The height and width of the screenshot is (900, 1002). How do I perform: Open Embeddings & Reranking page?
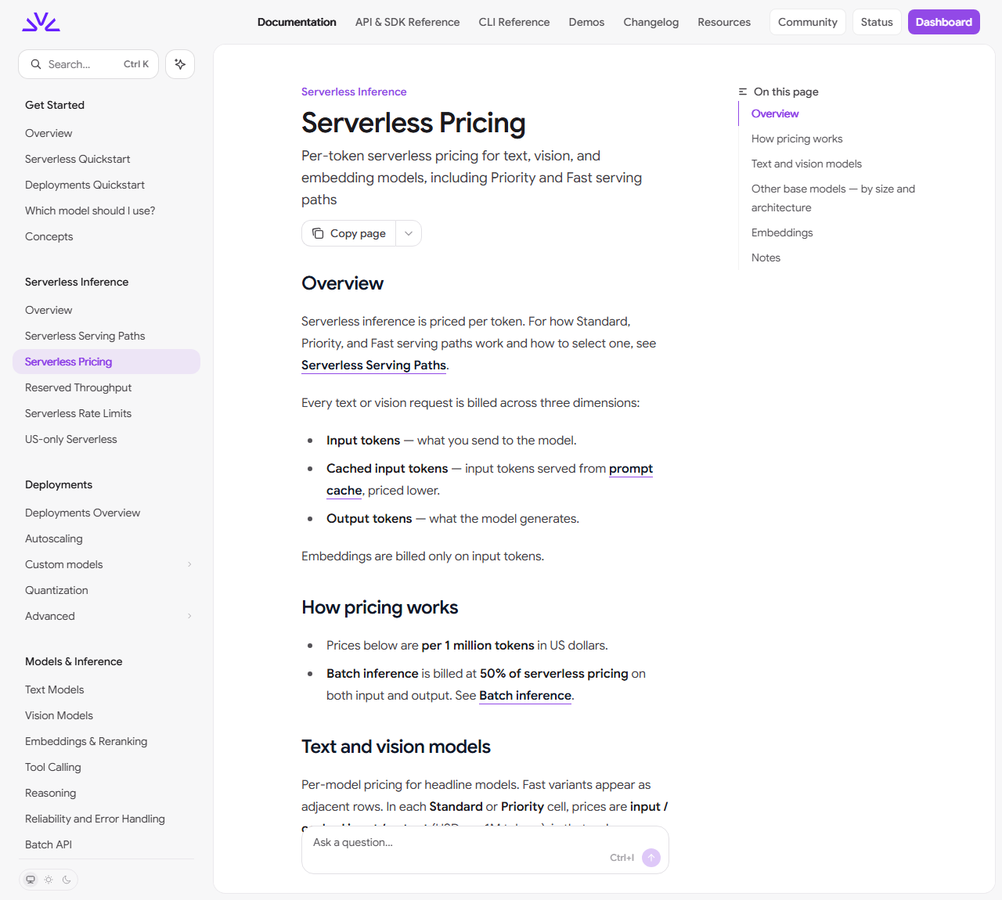(x=106, y=741)
